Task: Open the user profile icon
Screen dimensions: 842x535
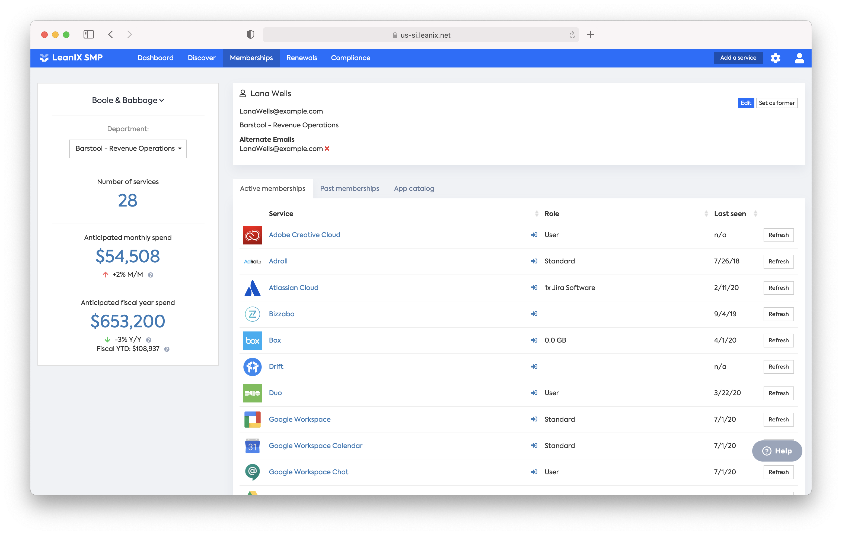Action: pyautogui.click(x=799, y=58)
